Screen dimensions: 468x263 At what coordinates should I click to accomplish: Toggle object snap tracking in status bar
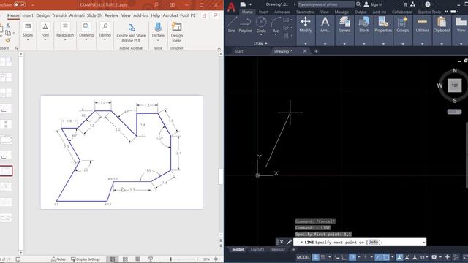[378, 256]
